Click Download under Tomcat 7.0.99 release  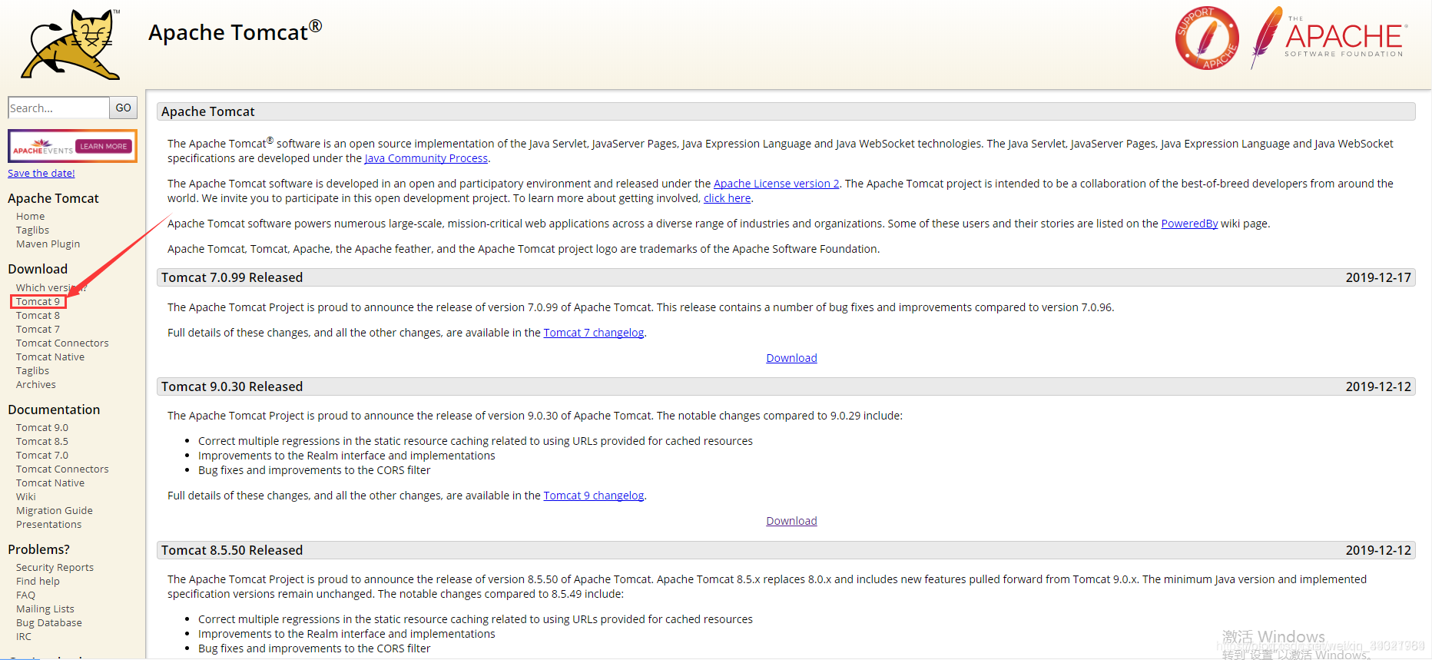coord(791,358)
